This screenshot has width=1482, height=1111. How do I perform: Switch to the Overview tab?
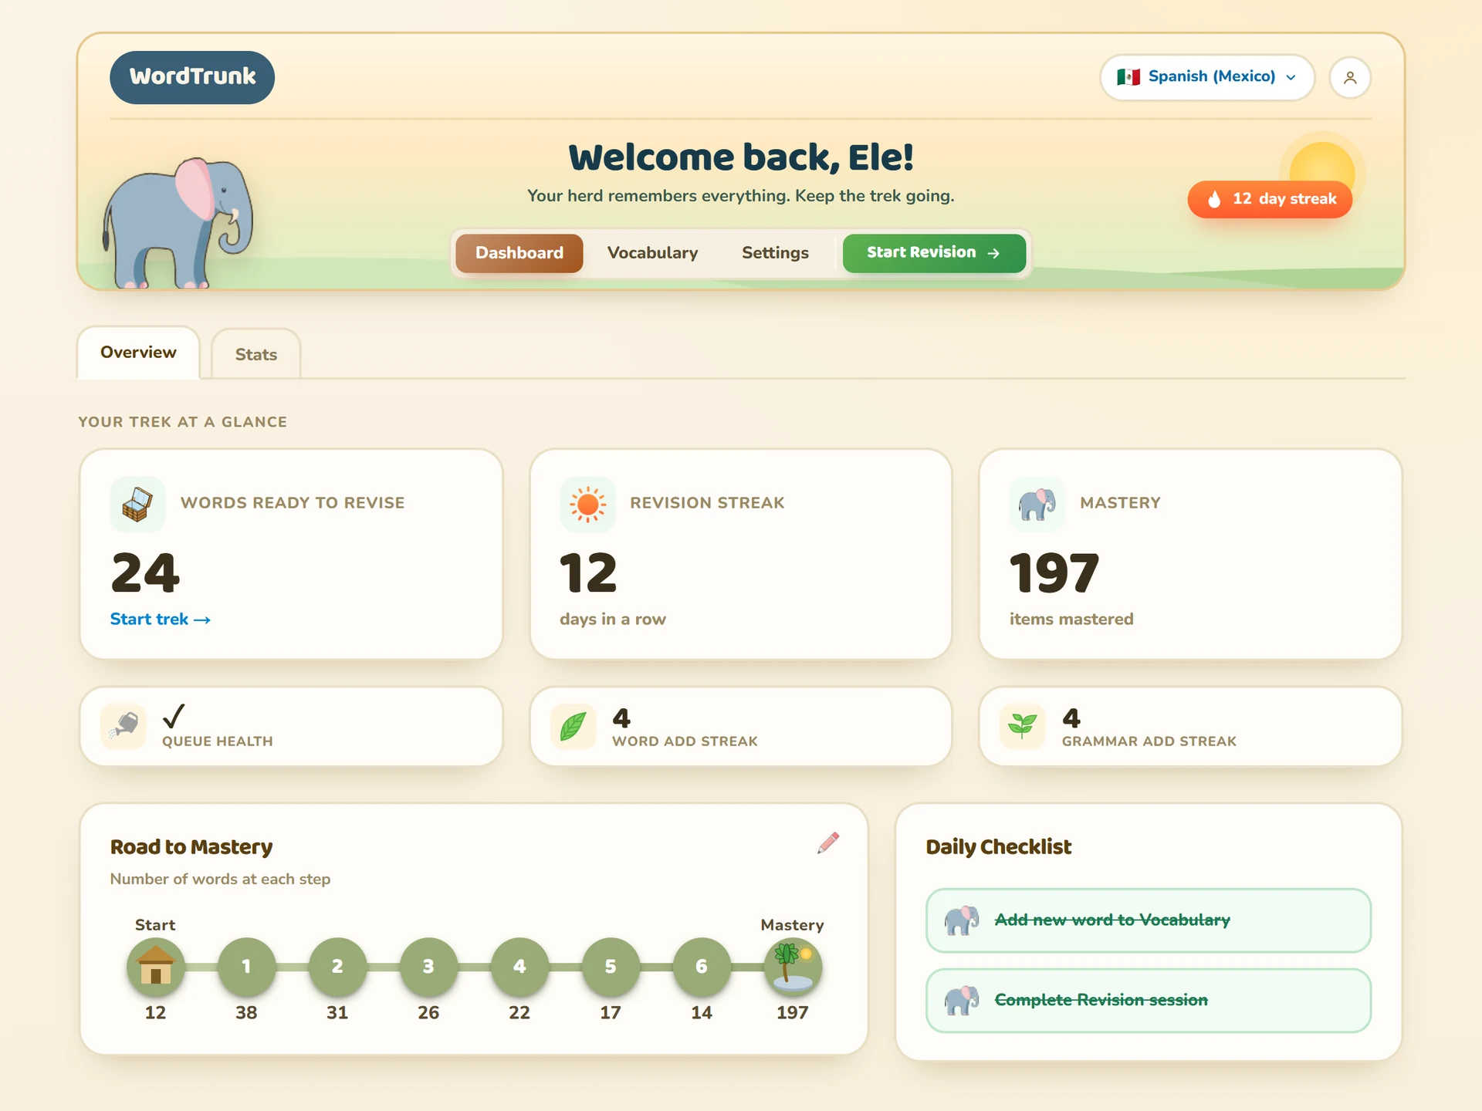[x=138, y=353]
